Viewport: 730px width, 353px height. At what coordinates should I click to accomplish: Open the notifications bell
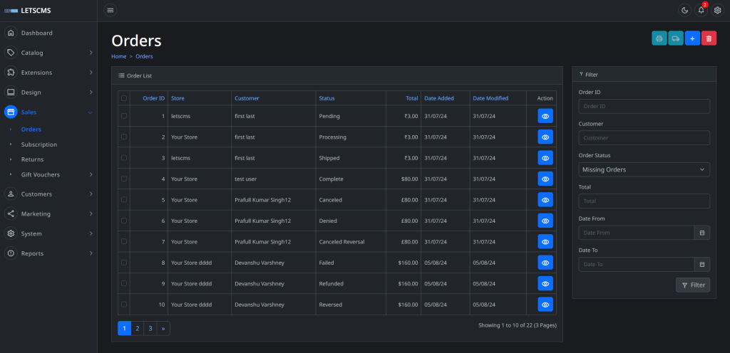click(701, 10)
